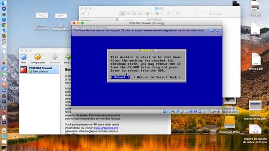Image resolution: width=269 pixels, height=151 pixels.
Task: Select Cap4 Multiplicidade file on desktop
Action: [61, 21]
